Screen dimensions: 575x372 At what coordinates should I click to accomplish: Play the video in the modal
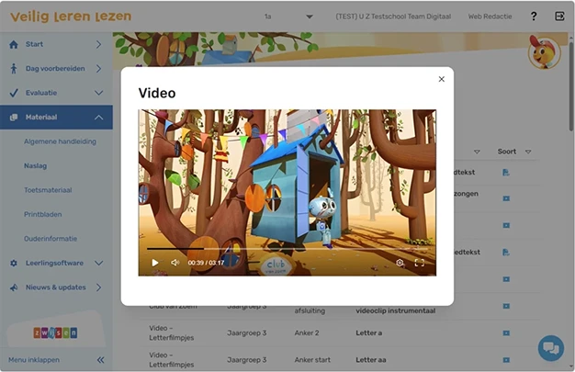(155, 263)
